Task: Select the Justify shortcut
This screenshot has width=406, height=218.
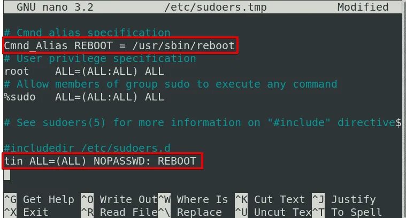Action: pyautogui.click(x=353, y=200)
